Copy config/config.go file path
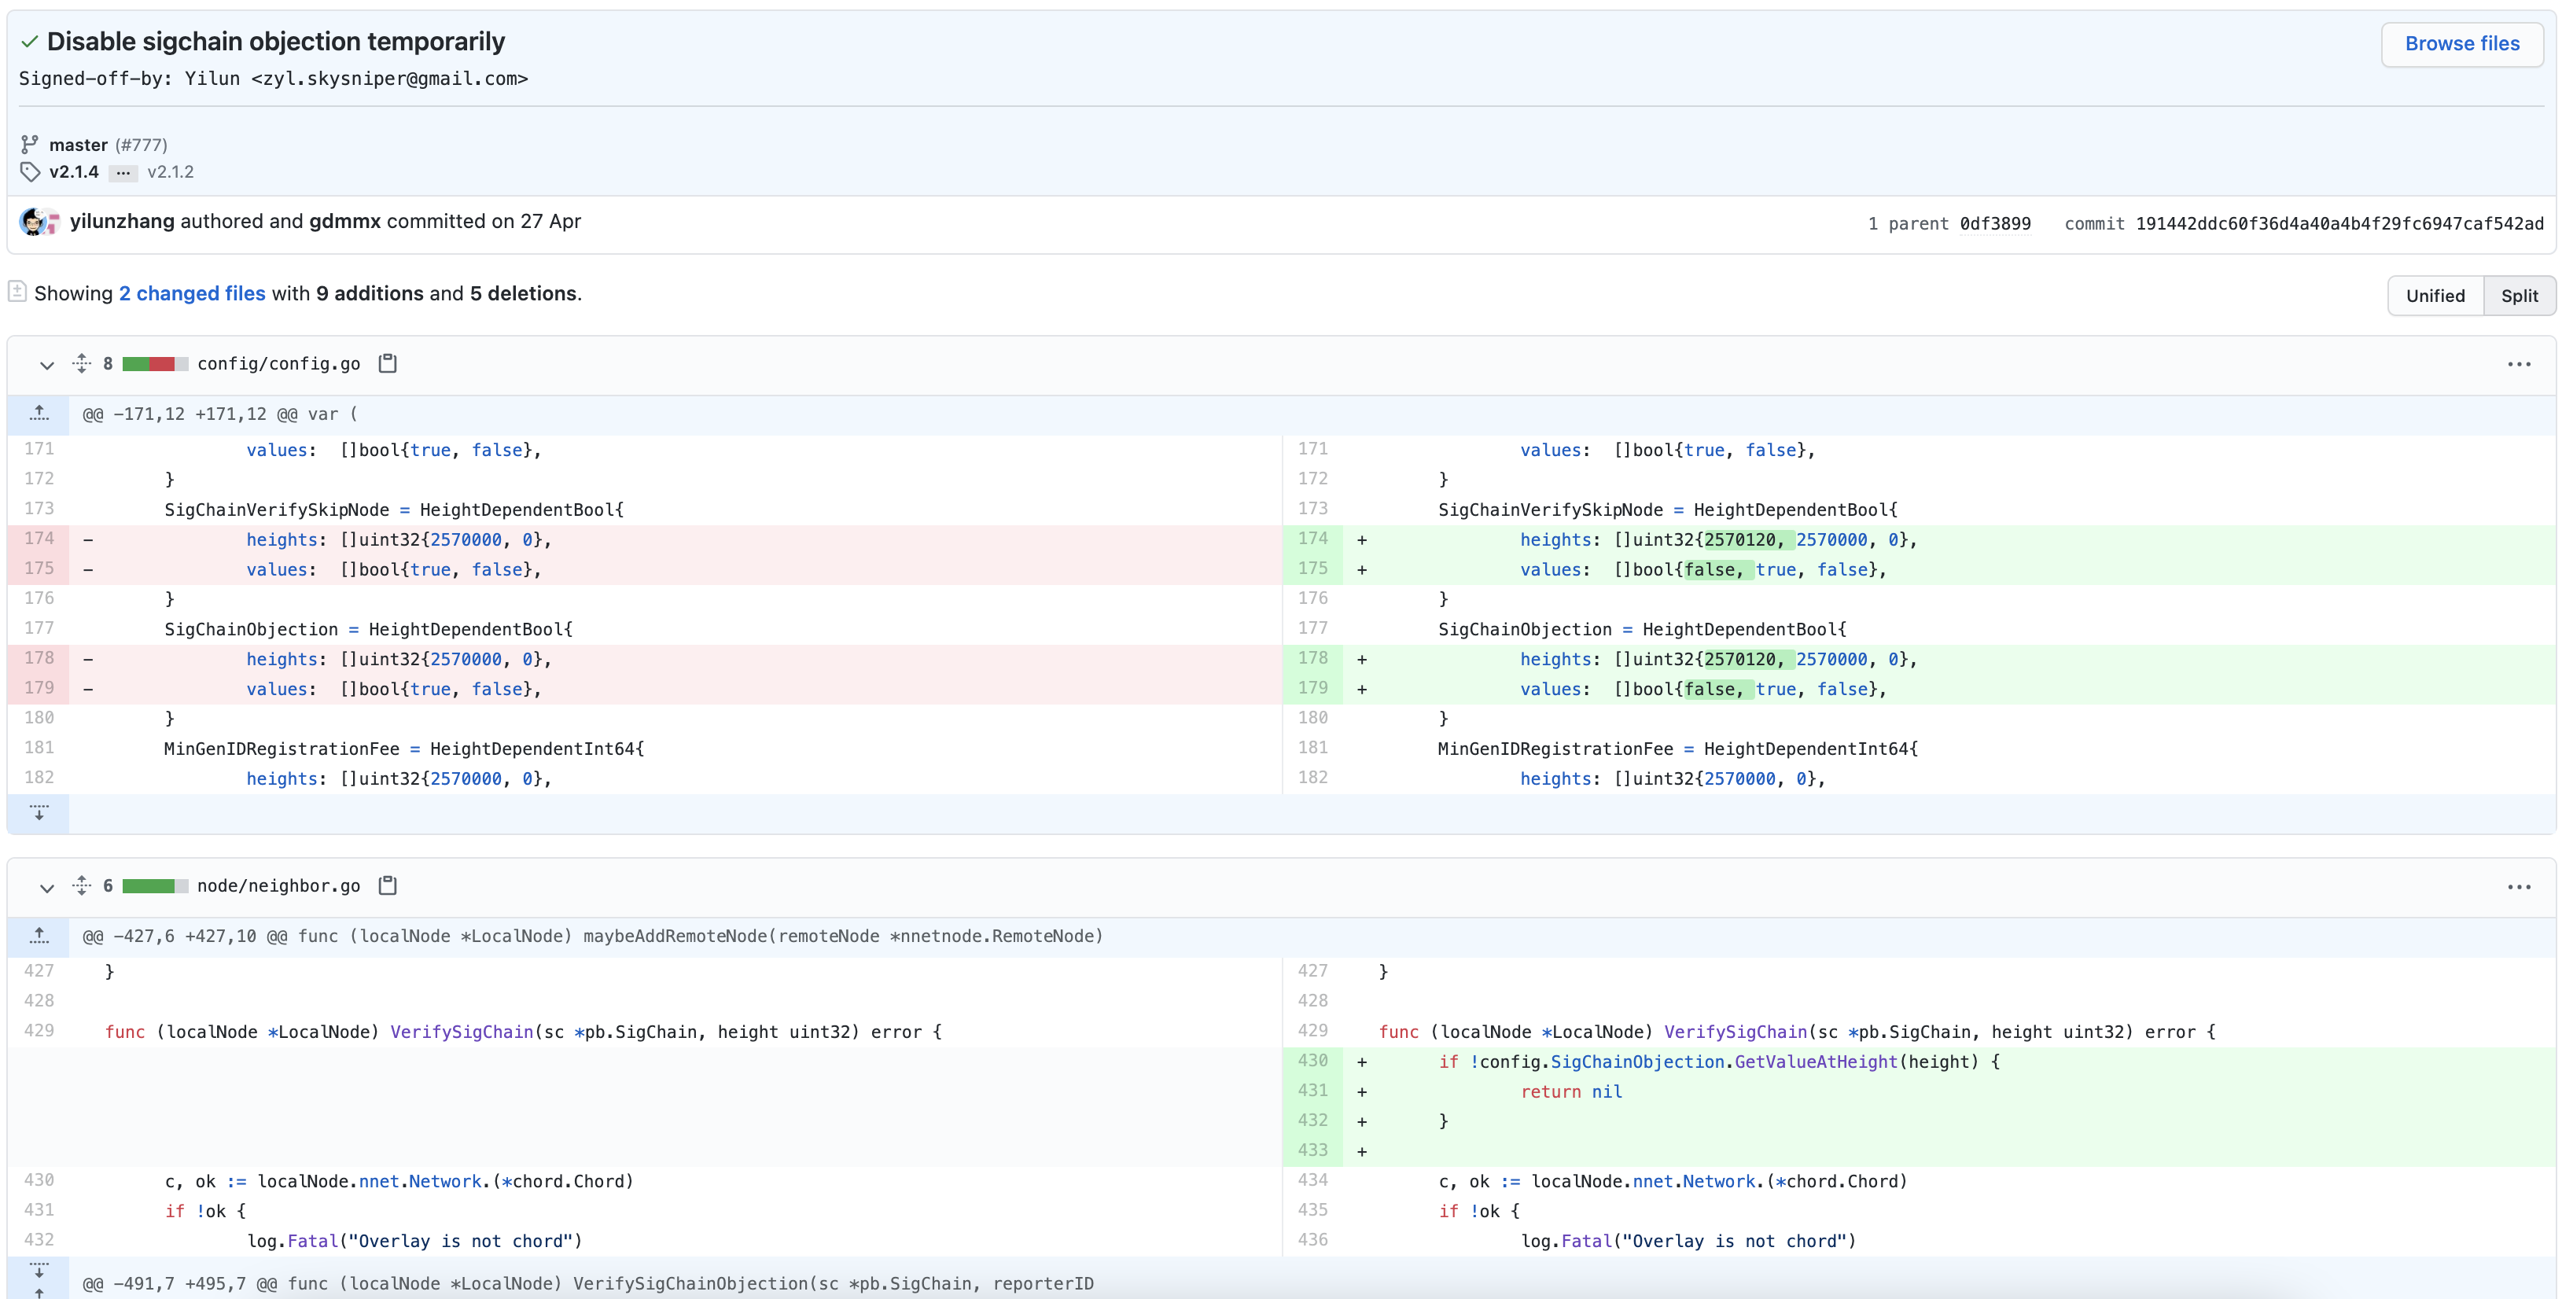Viewport: 2562px width, 1299px height. 388,363
